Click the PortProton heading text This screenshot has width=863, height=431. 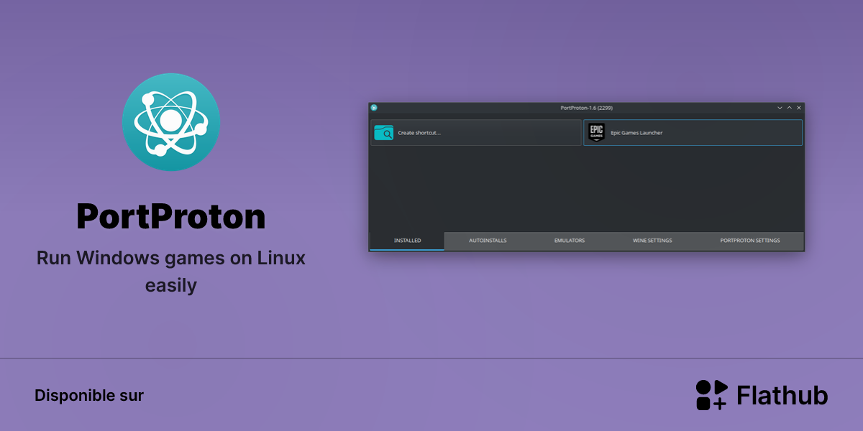[x=171, y=217]
